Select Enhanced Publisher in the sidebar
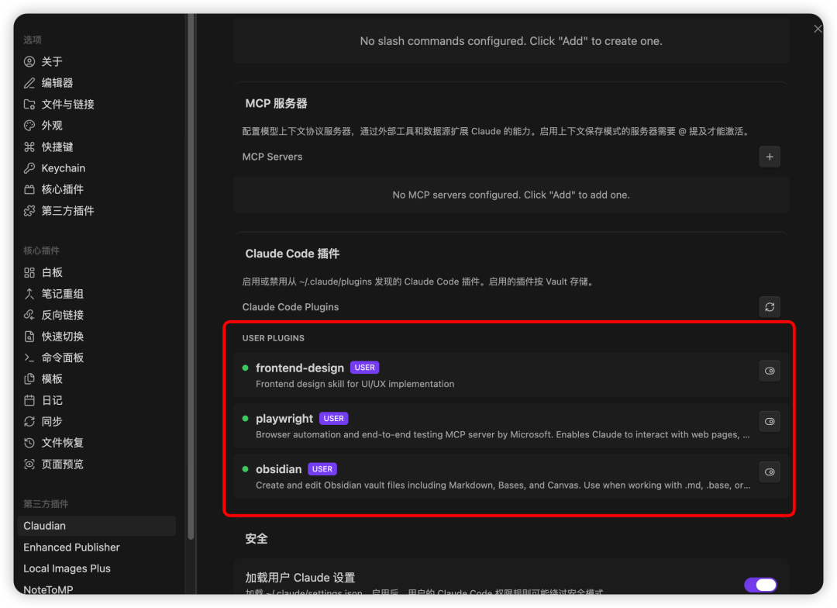 point(71,547)
